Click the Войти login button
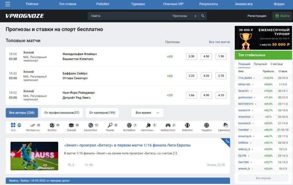Image resolution: width=293 pixels, height=185 pixels. click(282, 16)
